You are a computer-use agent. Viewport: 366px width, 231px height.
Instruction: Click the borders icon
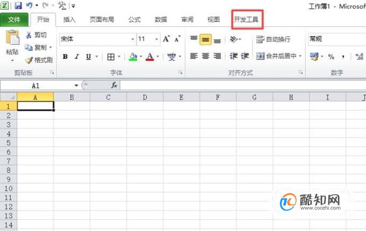click(111, 57)
